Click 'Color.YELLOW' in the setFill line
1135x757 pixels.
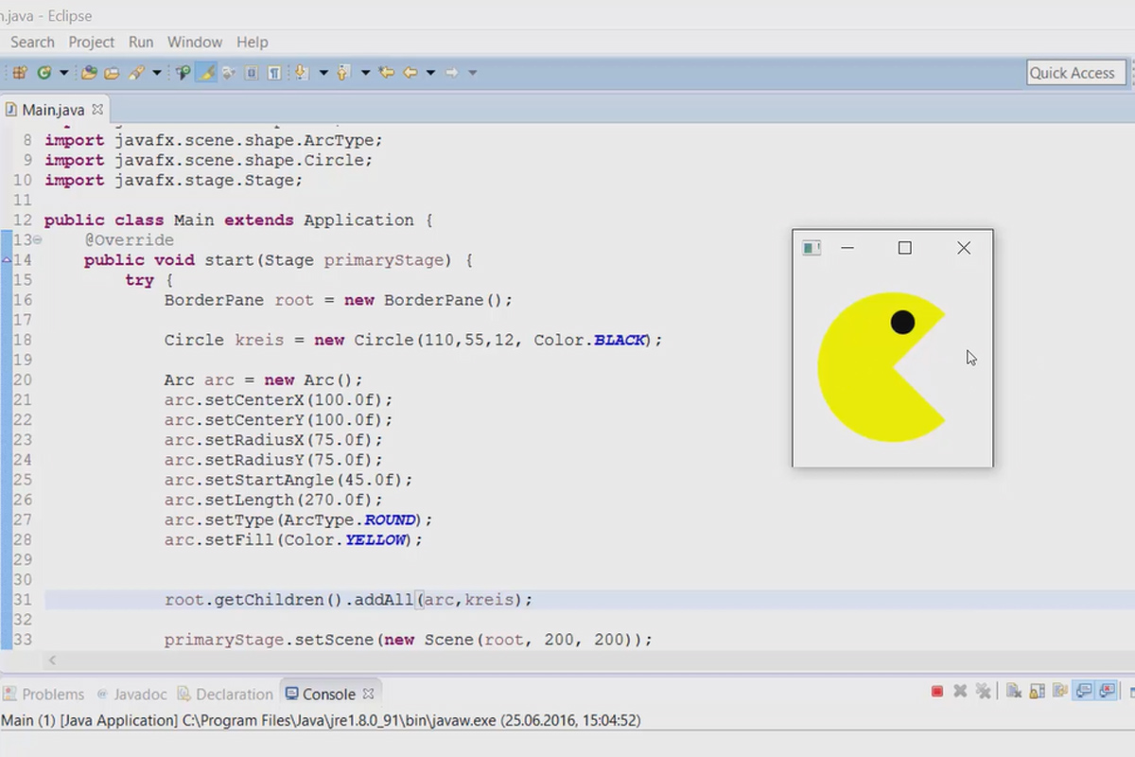[x=347, y=539]
